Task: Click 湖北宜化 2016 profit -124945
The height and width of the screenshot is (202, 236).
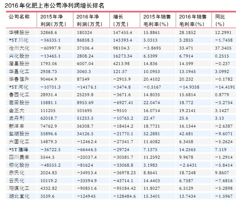Action: 87,196
